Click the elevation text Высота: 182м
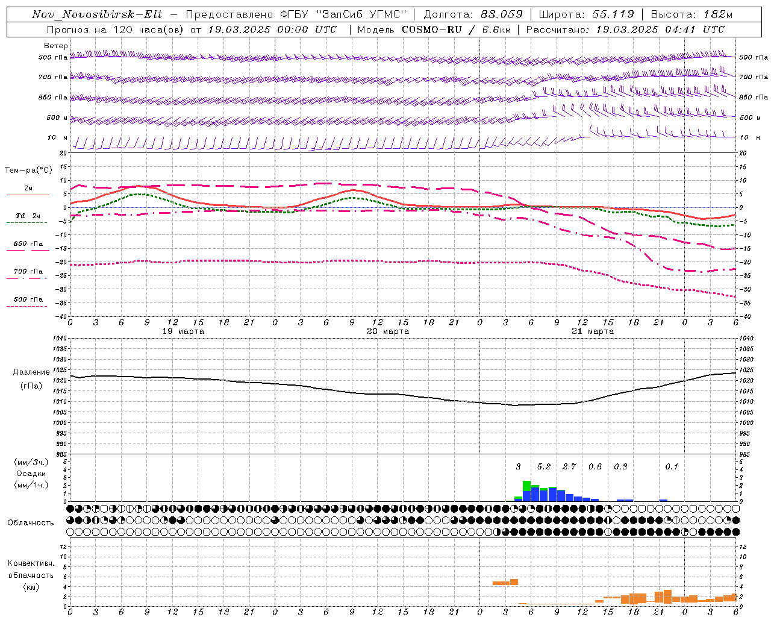The height and width of the screenshot is (617, 771). (x=691, y=14)
